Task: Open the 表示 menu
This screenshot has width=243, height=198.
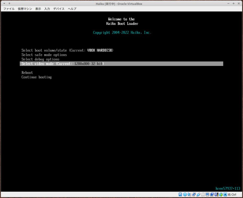Action: point(38,9)
